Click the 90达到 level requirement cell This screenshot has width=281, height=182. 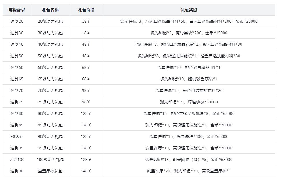[x=17, y=136]
